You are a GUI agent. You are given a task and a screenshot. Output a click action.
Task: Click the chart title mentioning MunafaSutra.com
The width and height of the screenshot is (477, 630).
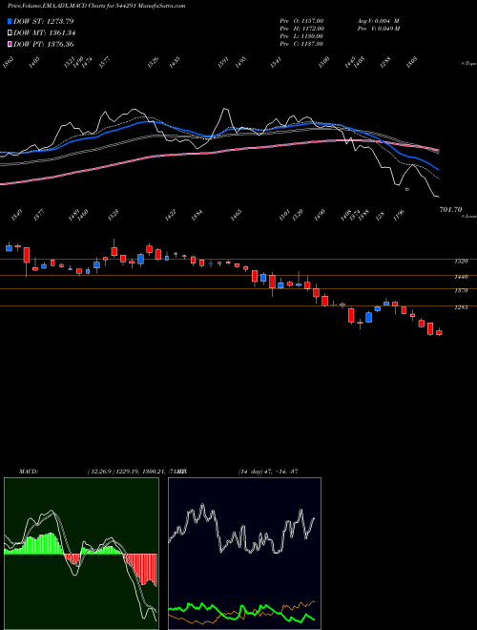(x=96, y=6)
